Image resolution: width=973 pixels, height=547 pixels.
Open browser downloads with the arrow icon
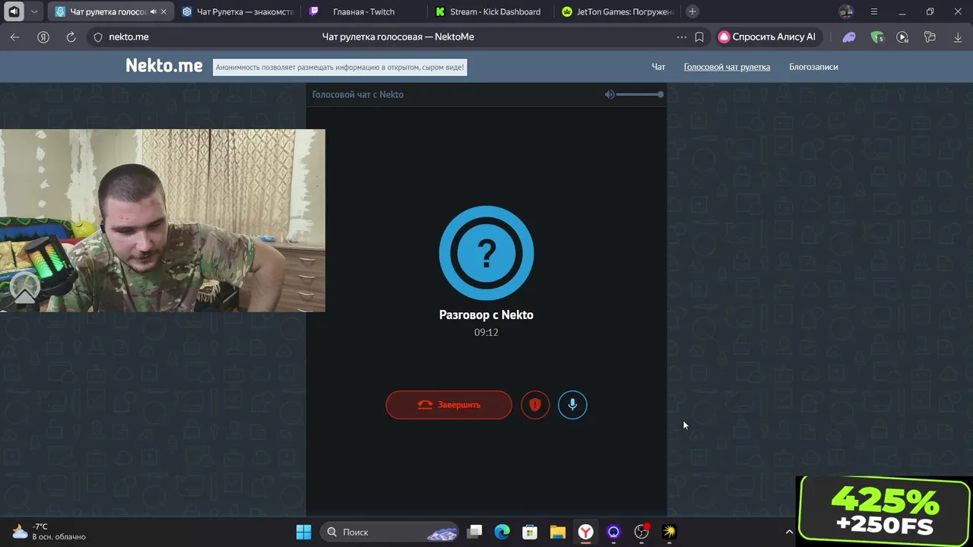[957, 36]
